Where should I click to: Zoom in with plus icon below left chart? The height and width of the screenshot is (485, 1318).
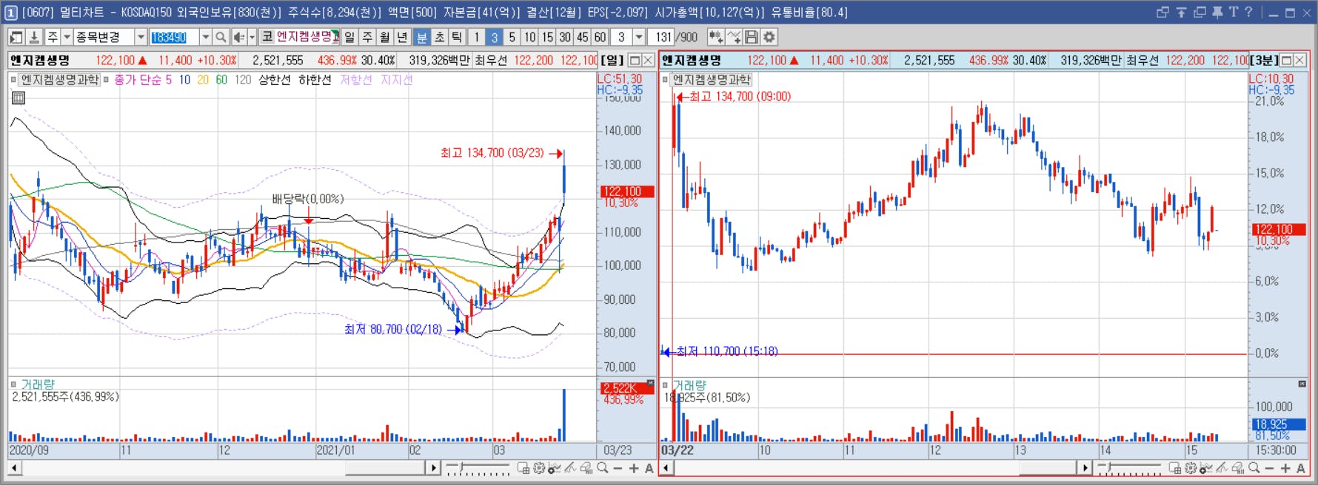coord(634,468)
